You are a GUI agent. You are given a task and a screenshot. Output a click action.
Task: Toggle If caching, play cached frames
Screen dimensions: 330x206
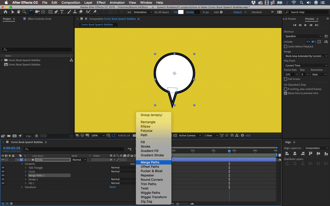coord(286,89)
